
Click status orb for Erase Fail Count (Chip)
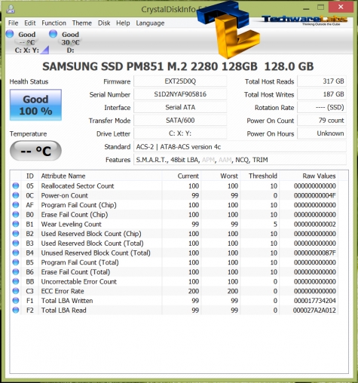[16, 214]
